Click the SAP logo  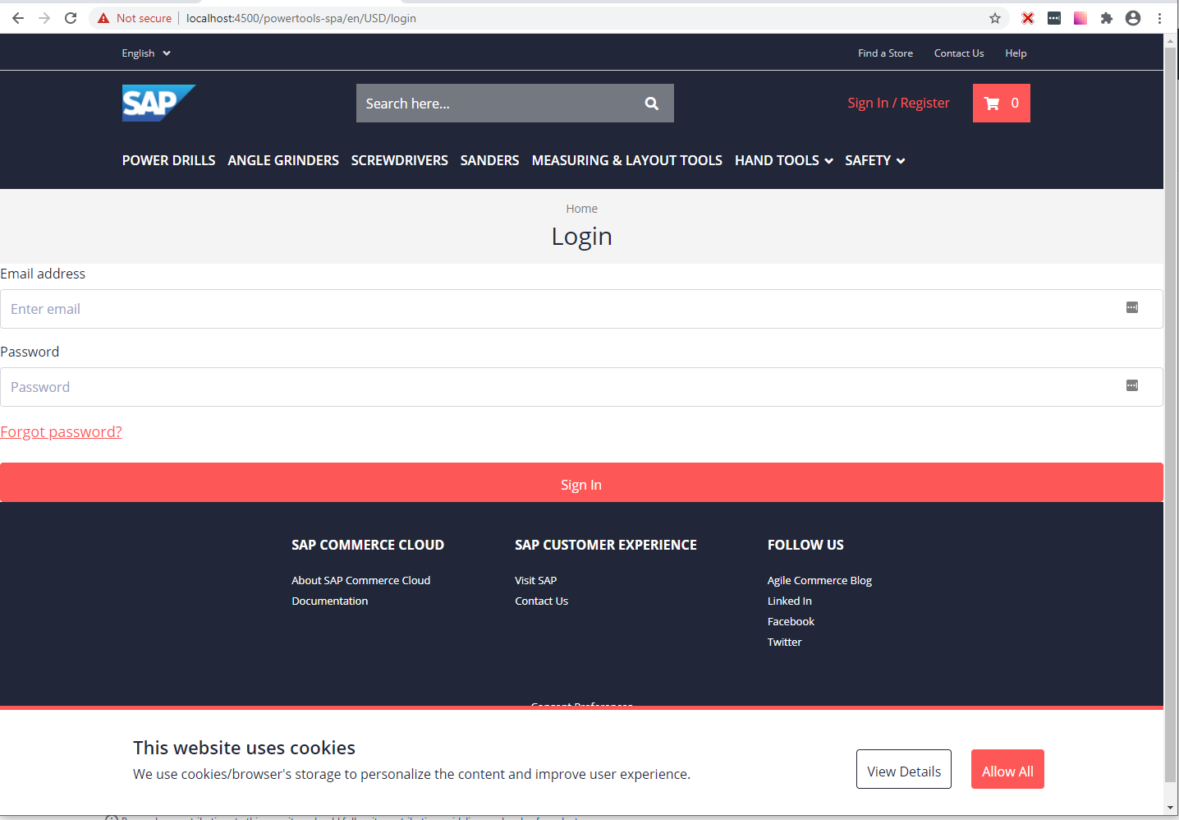click(158, 103)
